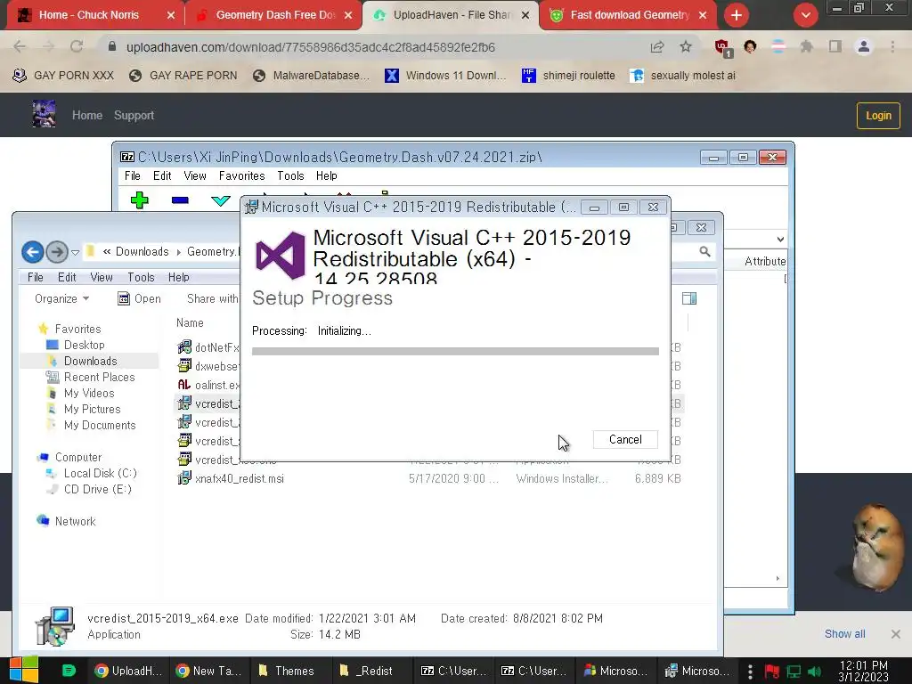Switch to Fast download Geometry tab
Screen dimensions: 912x684
click(628, 15)
